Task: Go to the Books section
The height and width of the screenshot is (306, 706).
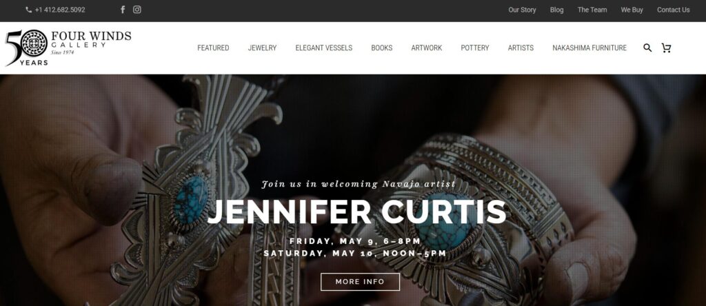Action: click(382, 48)
